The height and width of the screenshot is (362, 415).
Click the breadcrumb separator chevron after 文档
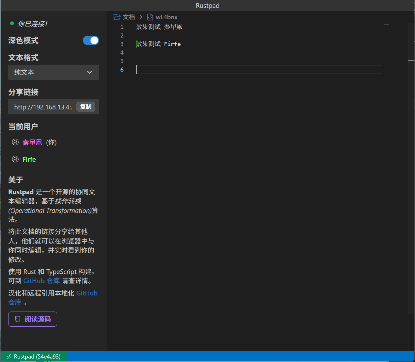(x=141, y=17)
